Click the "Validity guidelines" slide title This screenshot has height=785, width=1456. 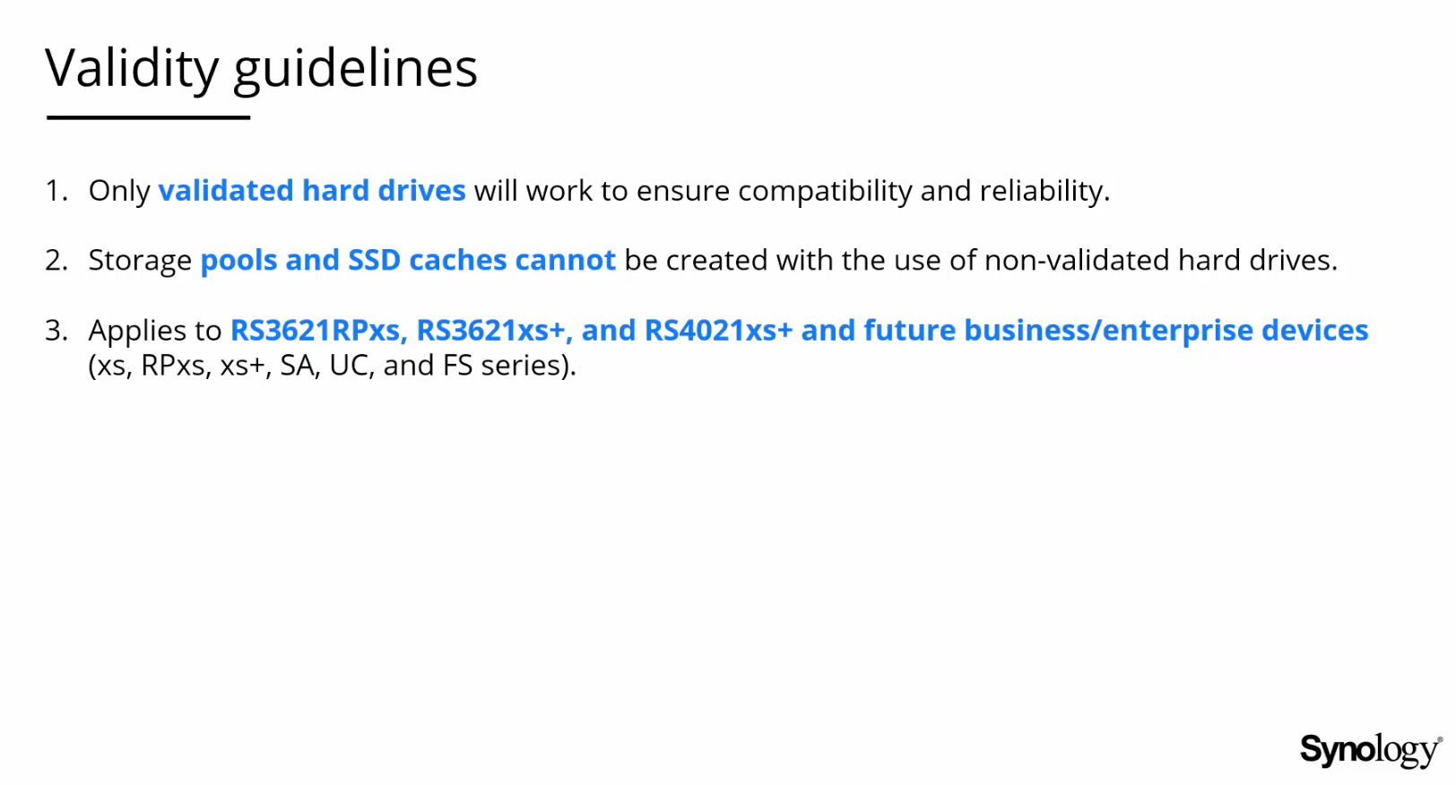(261, 70)
